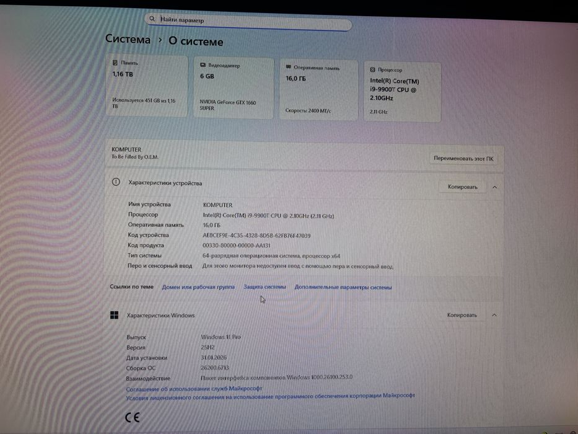Select device name value 'KOMPUTER'

coord(217,205)
